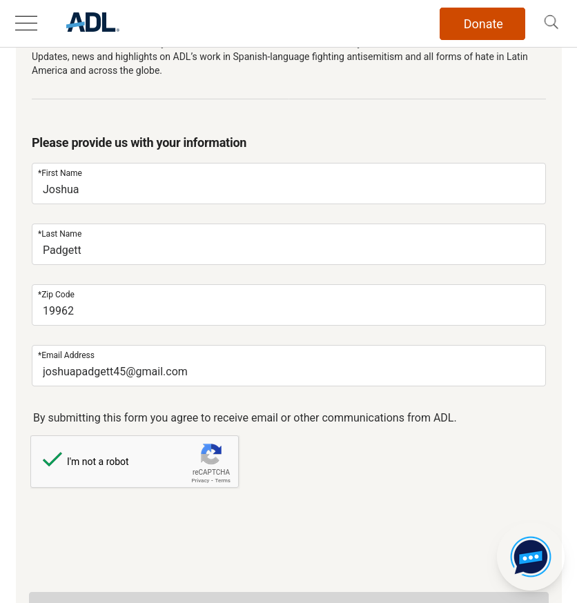
Task: Select the Zip Code field showing 19962
Action: 288,310
